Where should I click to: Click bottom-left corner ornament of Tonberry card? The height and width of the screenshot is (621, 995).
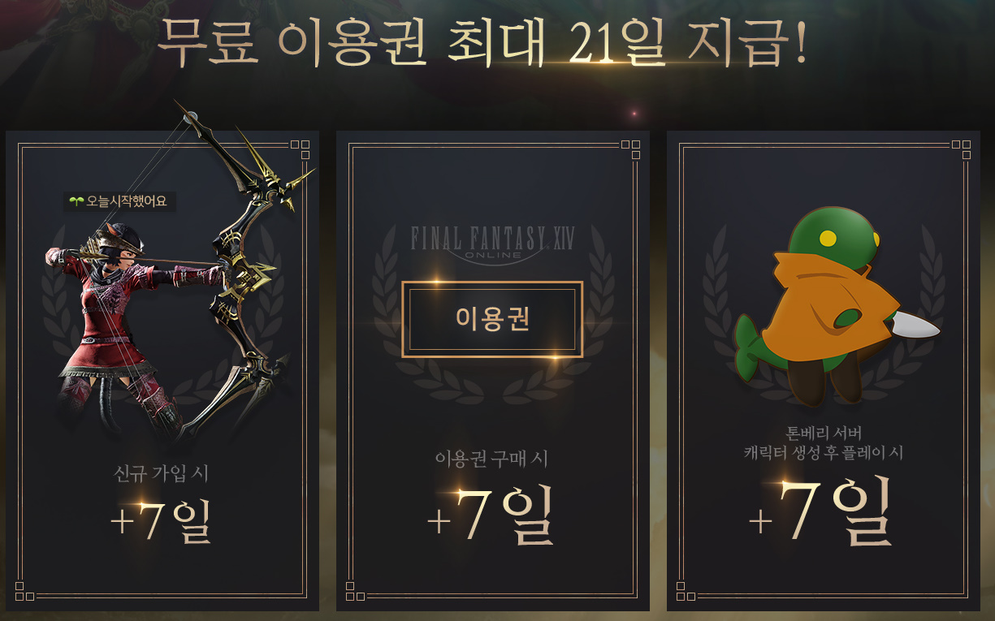[686, 591]
